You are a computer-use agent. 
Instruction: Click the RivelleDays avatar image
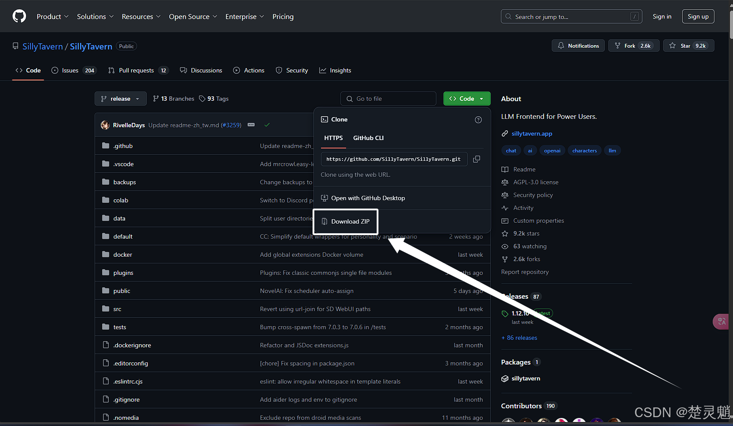105,125
